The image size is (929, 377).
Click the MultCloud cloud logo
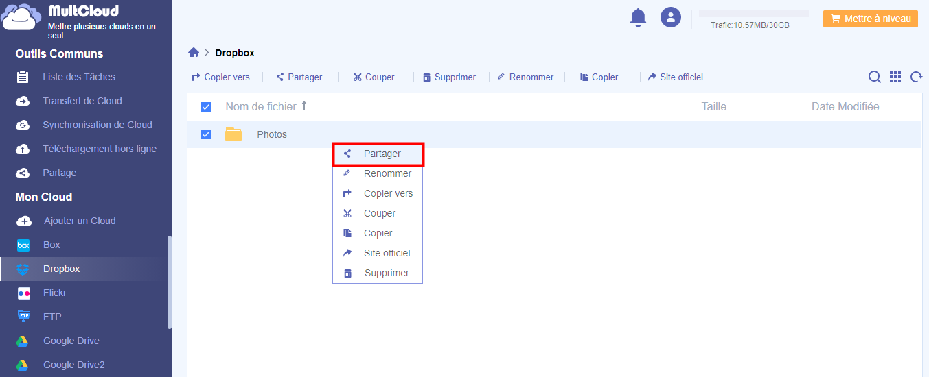[x=21, y=17]
